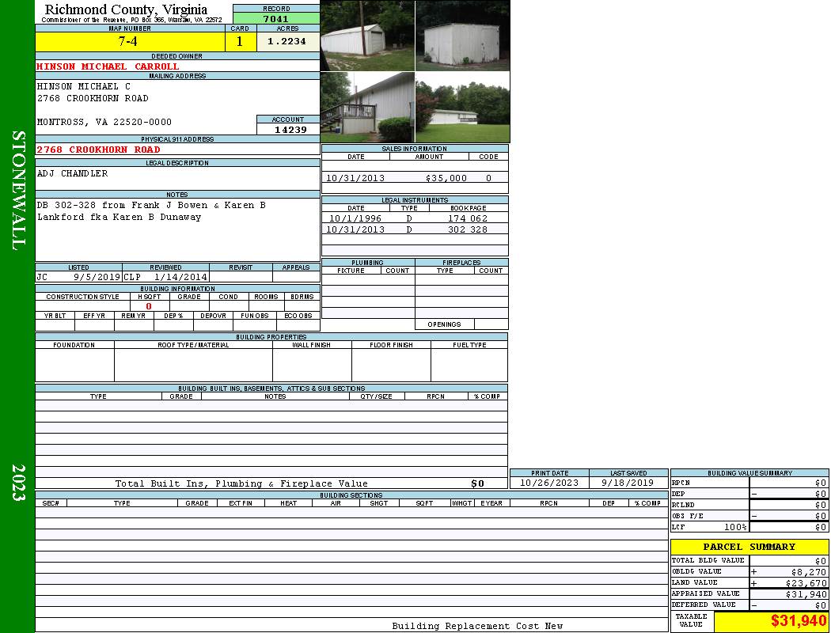Click the acres value 1.2234
831x633 pixels.
286,42
